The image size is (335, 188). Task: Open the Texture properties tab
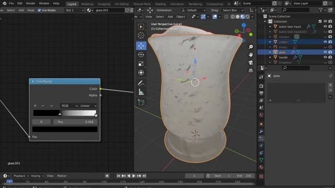(261, 177)
